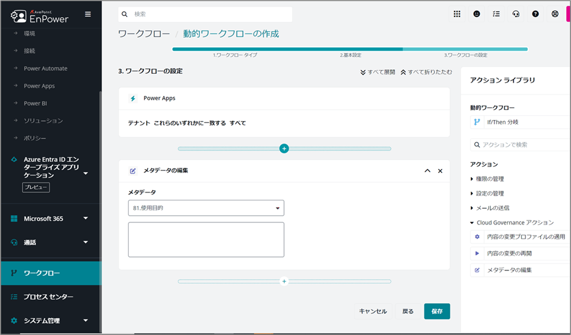Click the Azure Entra ID sidebar icon
The image size is (571, 335).
tap(14, 160)
